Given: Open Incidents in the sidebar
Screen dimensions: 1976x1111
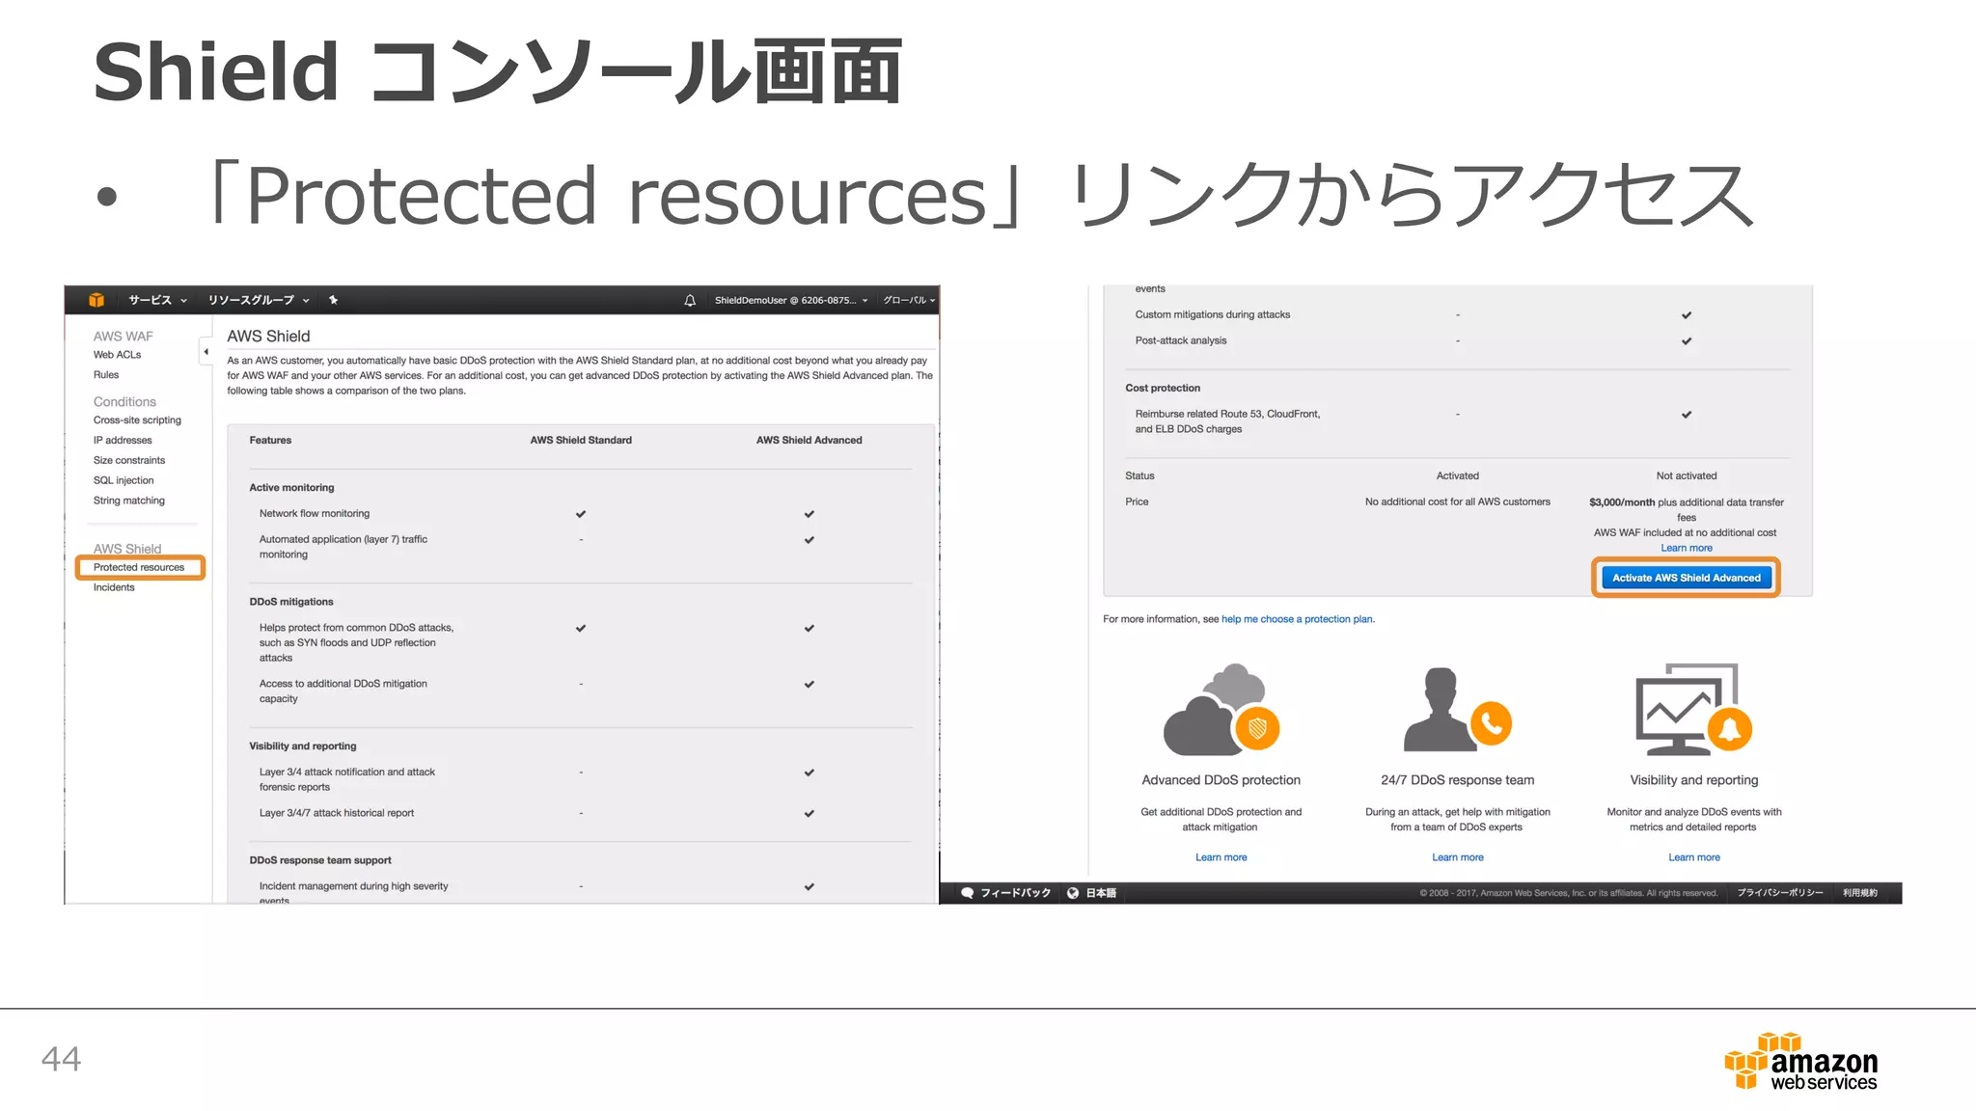Looking at the screenshot, I should pyautogui.click(x=114, y=587).
